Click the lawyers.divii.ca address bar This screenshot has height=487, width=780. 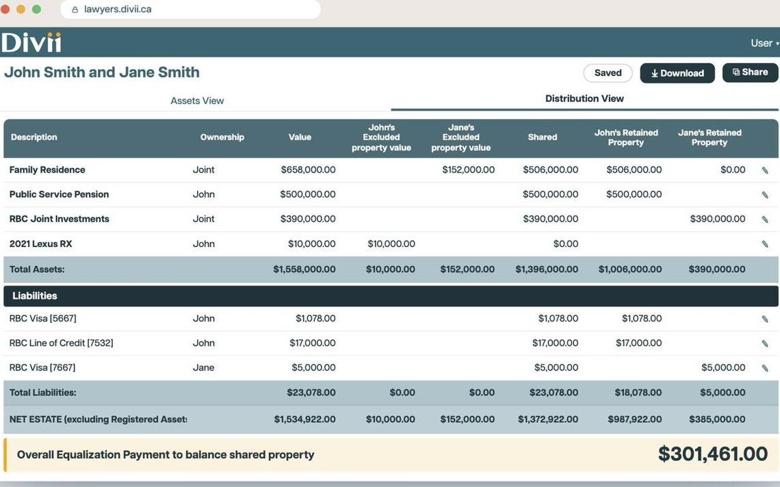click(190, 10)
